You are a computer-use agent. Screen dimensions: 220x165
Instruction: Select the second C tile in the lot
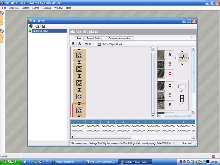click(x=79, y=69)
